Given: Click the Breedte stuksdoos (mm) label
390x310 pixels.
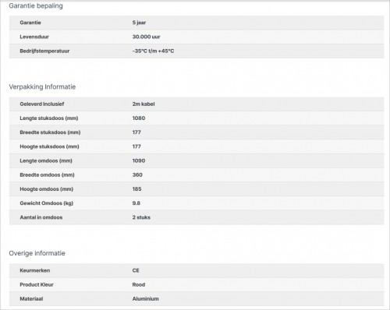Looking at the screenshot, I should pos(50,132).
